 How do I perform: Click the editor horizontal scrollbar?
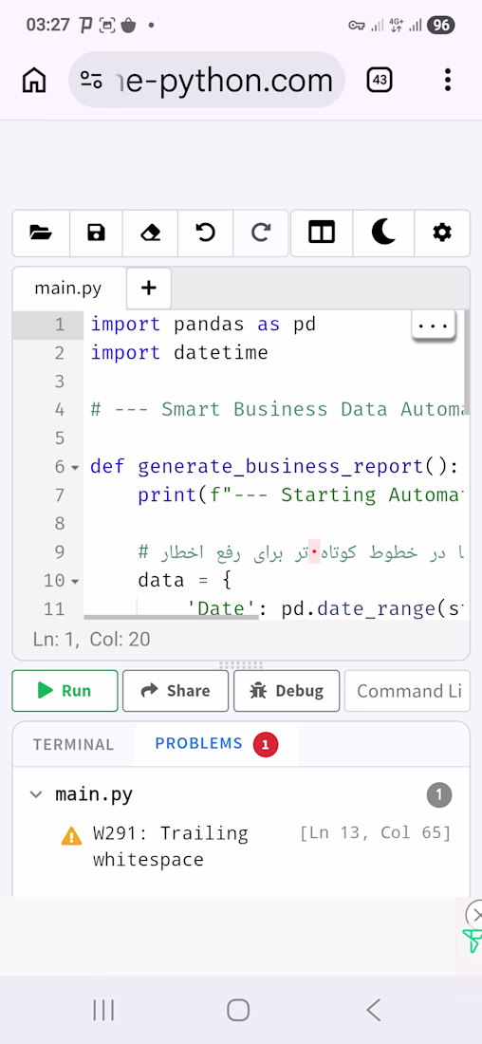[171, 617]
